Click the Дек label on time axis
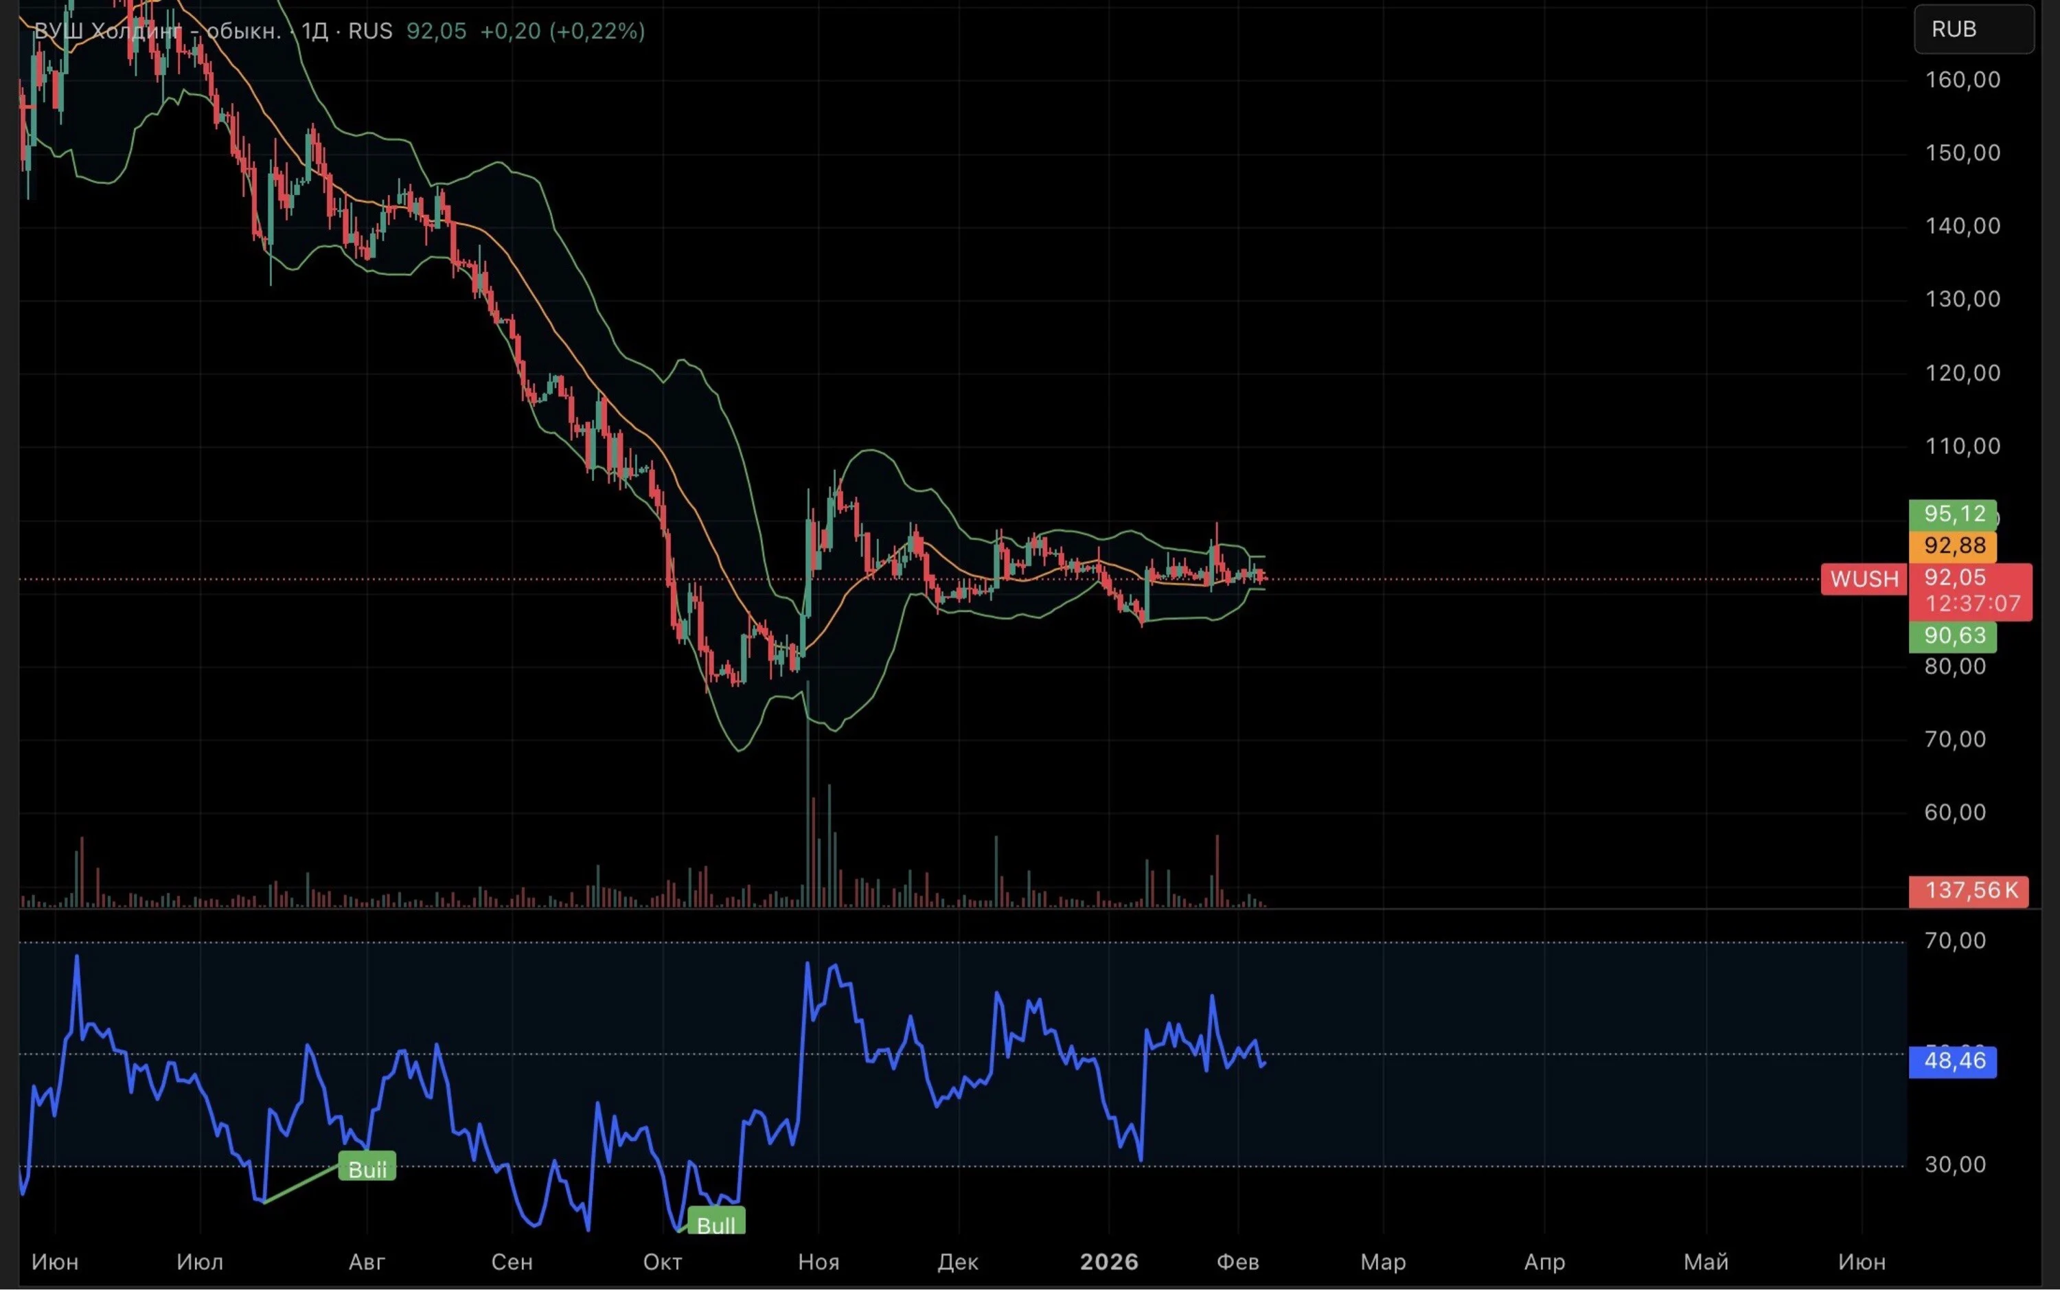Image resolution: width=2060 pixels, height=1290 pixels. [957, 1263]
